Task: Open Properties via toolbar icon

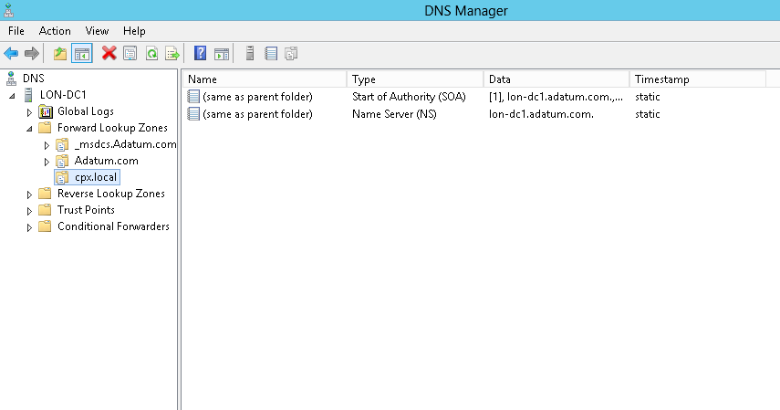Action: coord(130,53)
